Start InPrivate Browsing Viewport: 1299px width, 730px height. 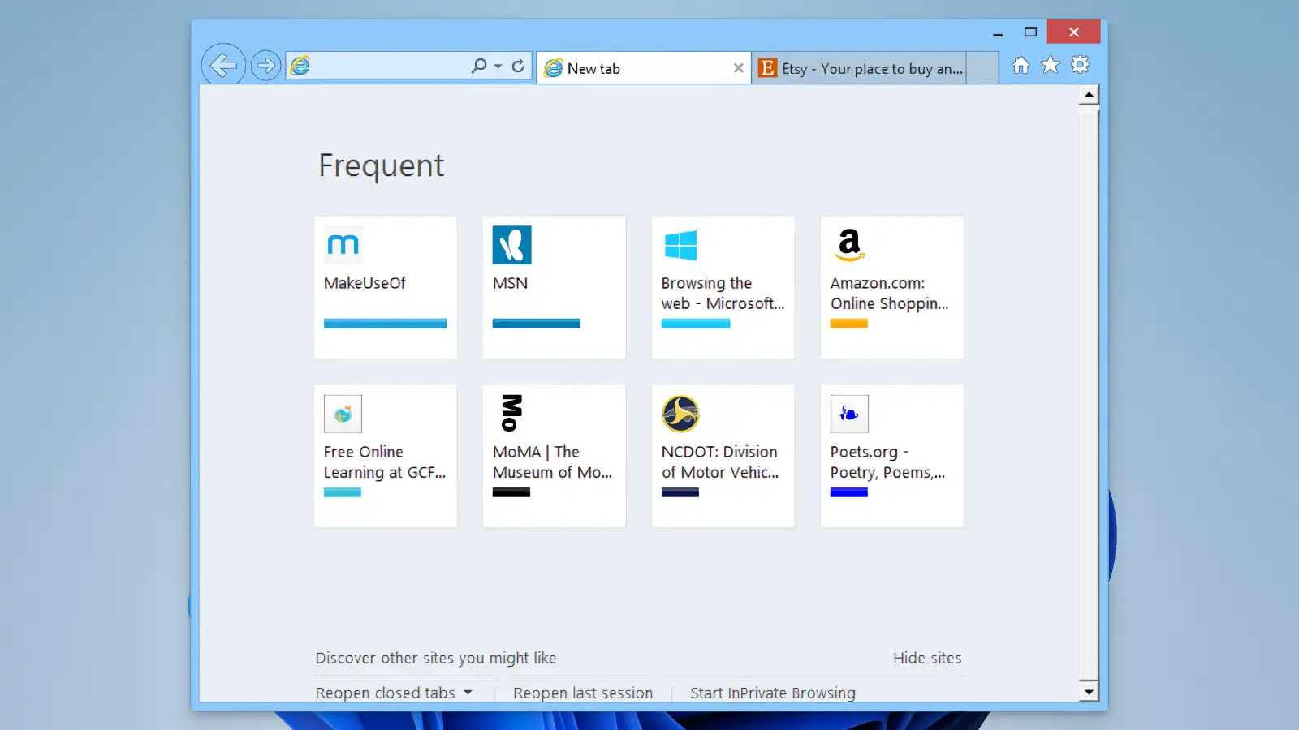click(772, 692)
